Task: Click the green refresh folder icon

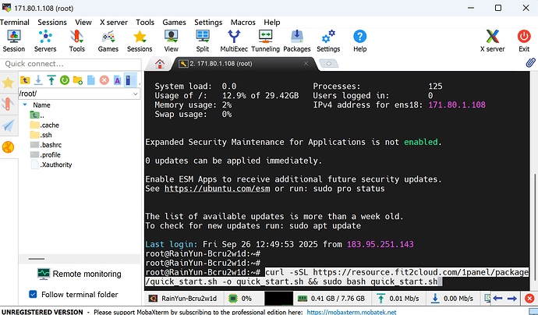Action: click(x=65, y=80)
